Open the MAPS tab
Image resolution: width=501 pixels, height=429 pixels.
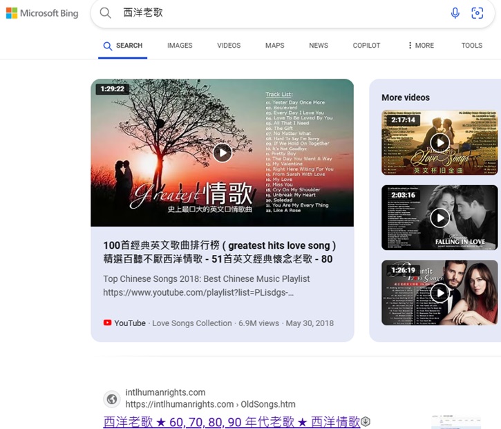[x=274, y=46]
